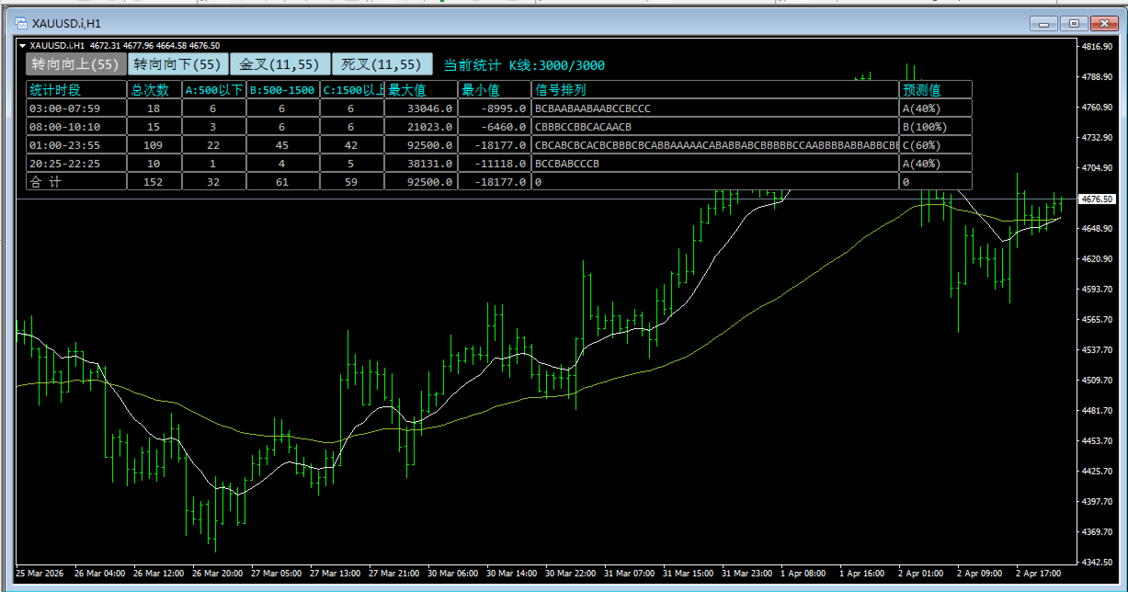The width and height of the screenshot is (1128, 592).
Task: Click the signal sequence CBBBCCBBCACAACB
Action: click(715, 127)
